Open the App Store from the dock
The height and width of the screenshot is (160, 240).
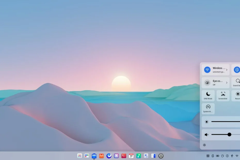tap(101, 156)
